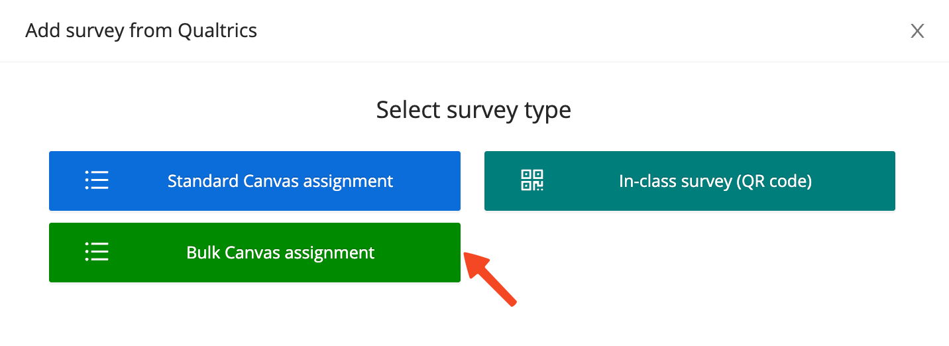Start a standard assignment via blue list icon
The width and height of the screenshot is (949, 346).
(x=97, y=181)
